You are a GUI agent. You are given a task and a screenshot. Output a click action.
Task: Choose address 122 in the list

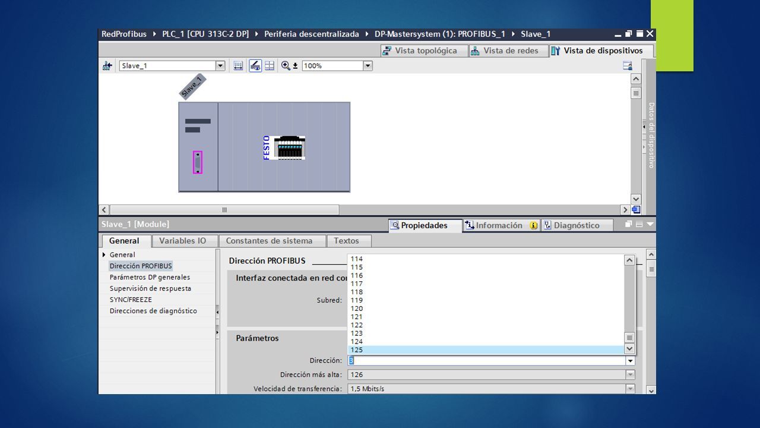[x=485, y=325]
